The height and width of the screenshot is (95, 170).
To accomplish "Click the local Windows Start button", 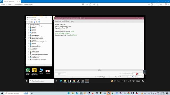I will [2, 93].
